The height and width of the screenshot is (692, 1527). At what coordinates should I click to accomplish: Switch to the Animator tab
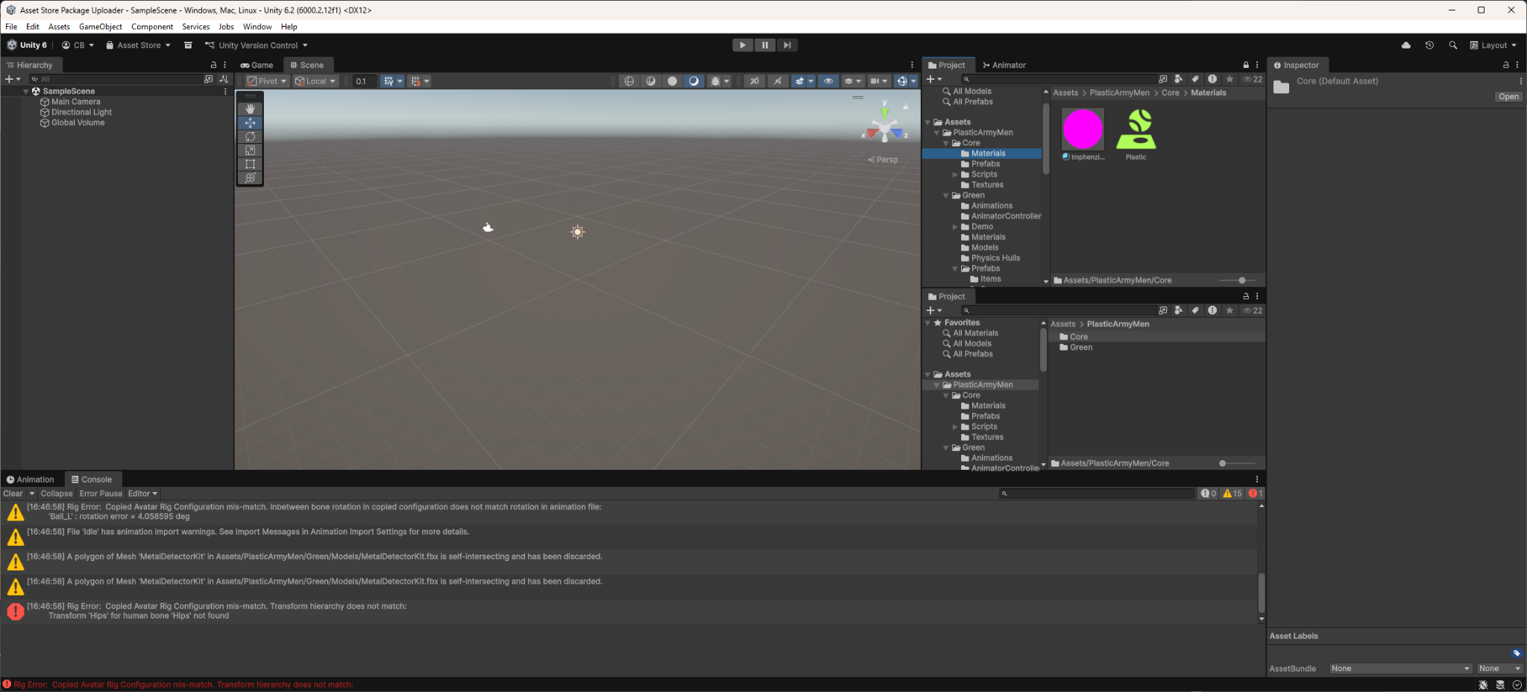tap(1004, 65)
